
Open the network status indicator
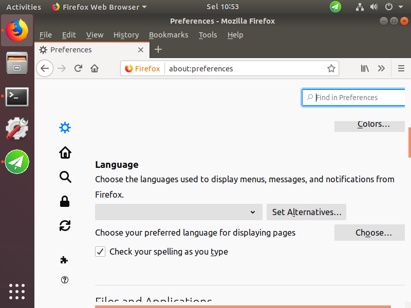pyautogui.click(x=360, y=7)
